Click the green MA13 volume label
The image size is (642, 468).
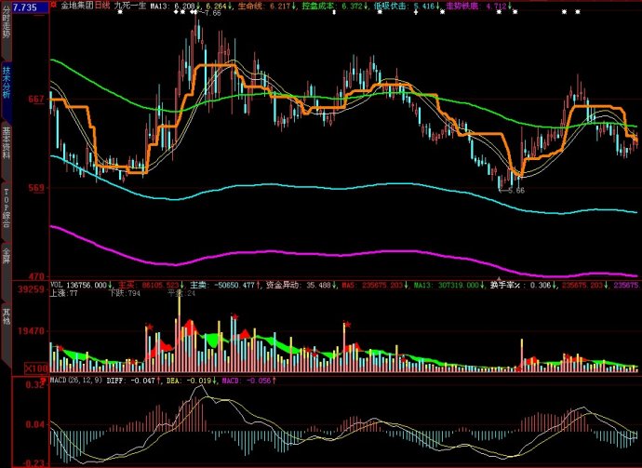click(423, 285)
